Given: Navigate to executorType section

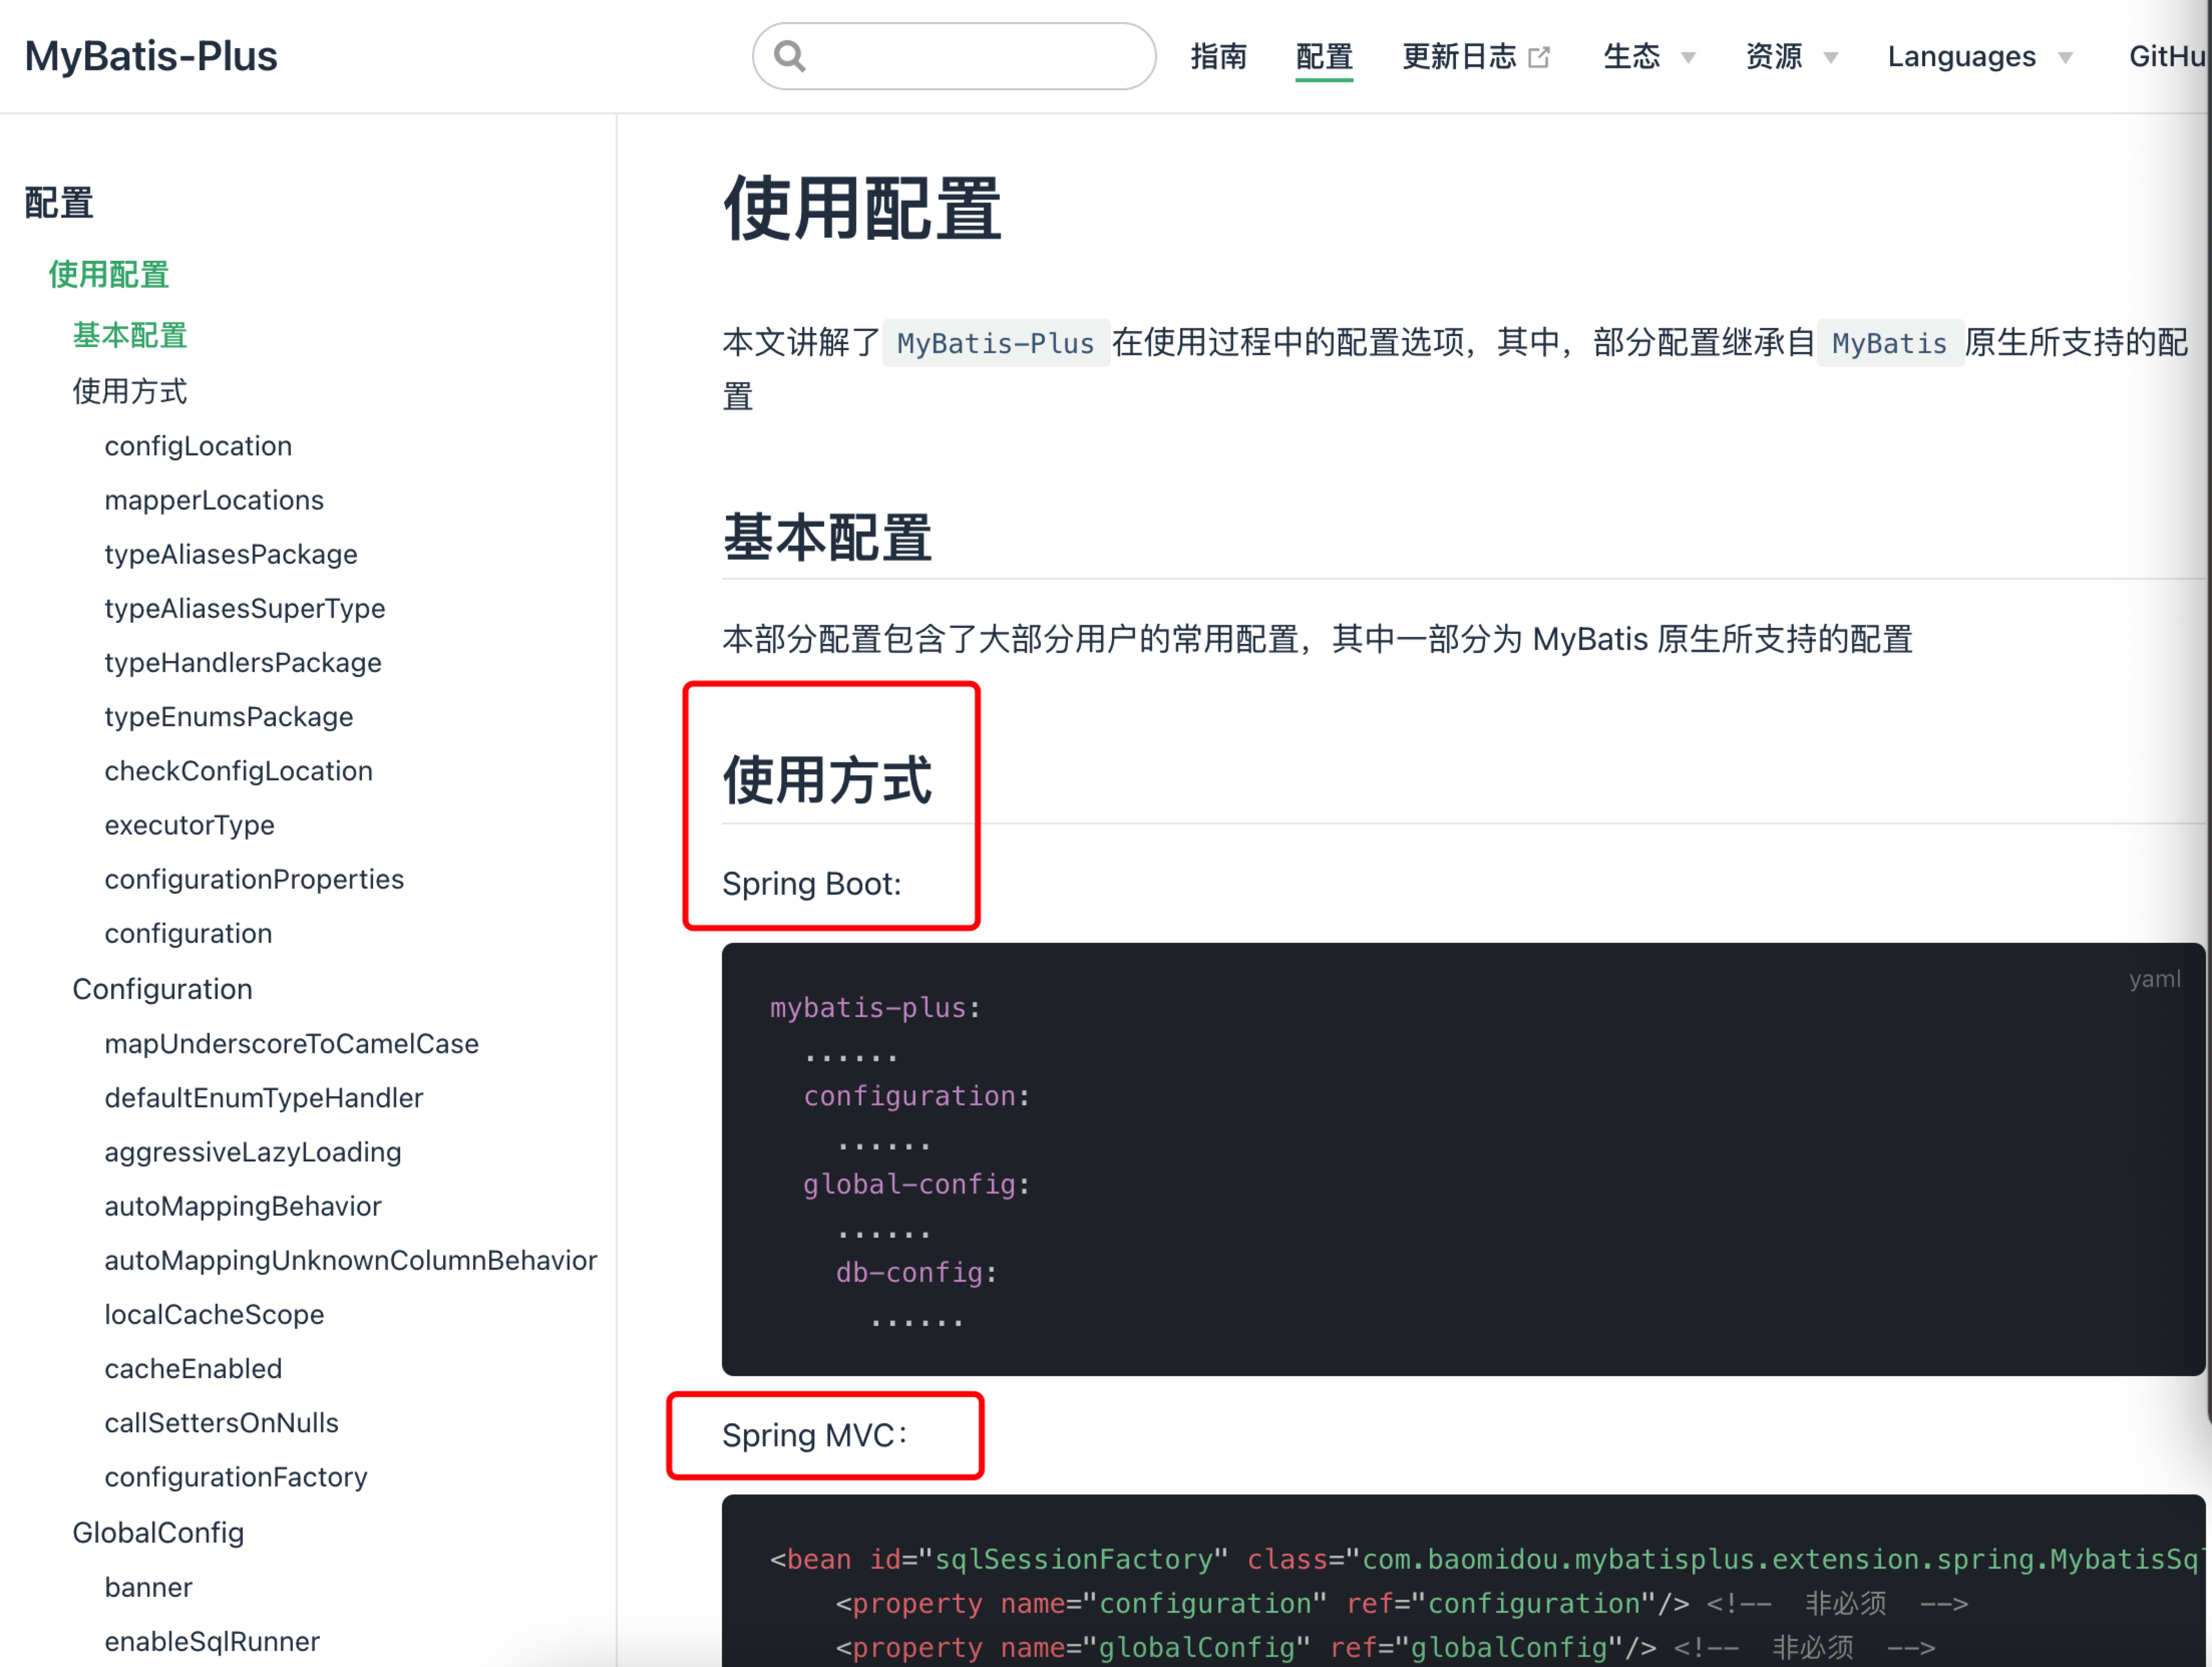Looking at the screenshot, I should point(189,825).
